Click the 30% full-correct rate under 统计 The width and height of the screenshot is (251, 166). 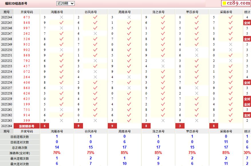[x=247, y=153]
